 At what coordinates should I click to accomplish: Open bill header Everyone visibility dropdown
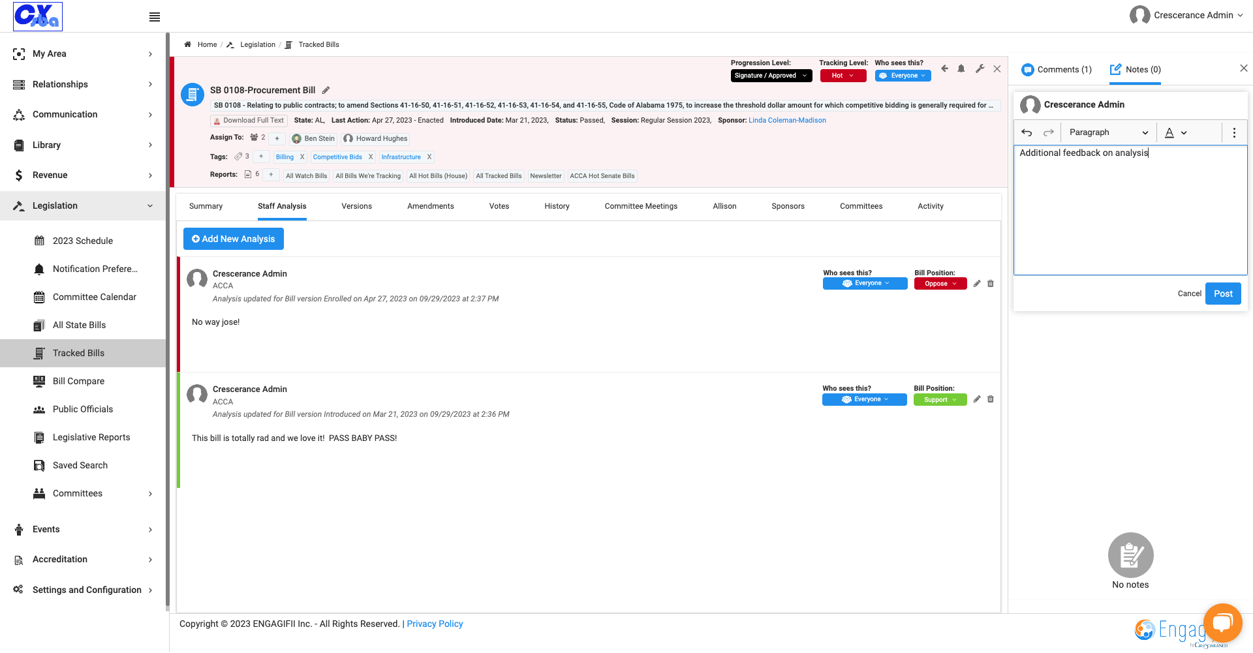click(x=903, y=76)
